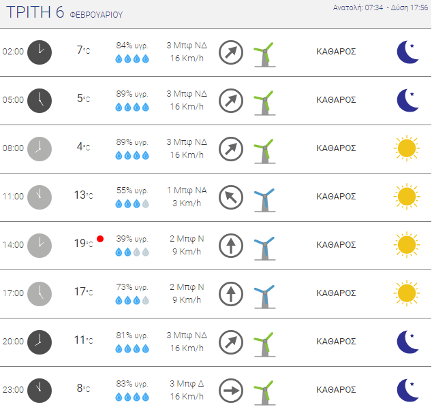Click the sun icon in the 17:00 row
The height and width of the screenshot is (409, 432).
tap(406, 293)
